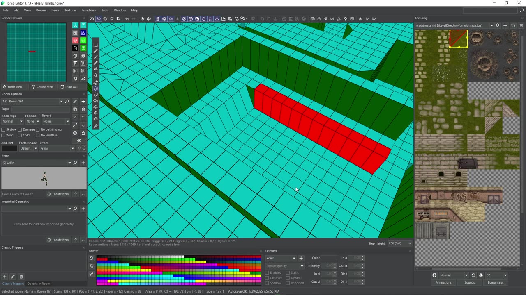Select the brush tool in viewport toolbar

[96, 51]
